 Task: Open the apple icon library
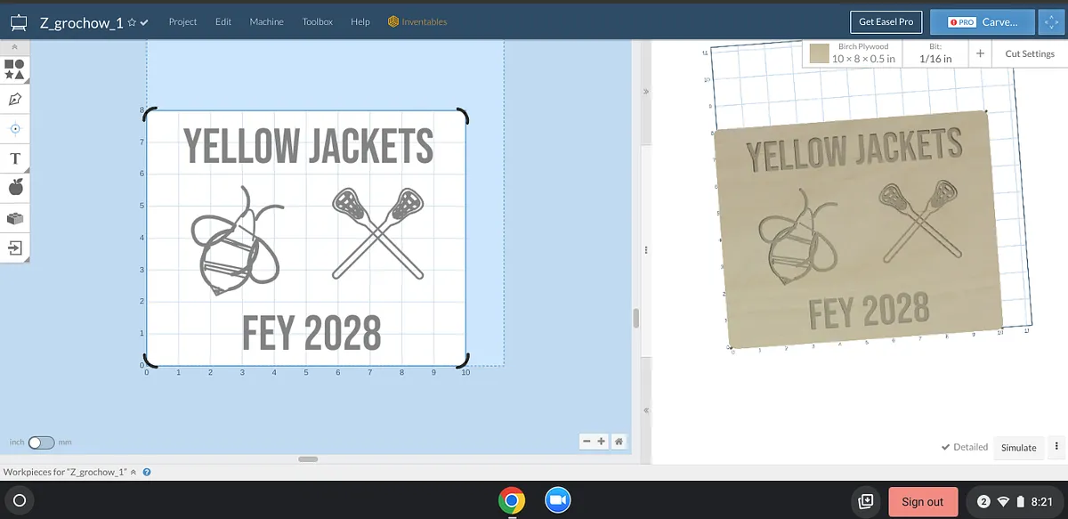[x=14, y=187]
